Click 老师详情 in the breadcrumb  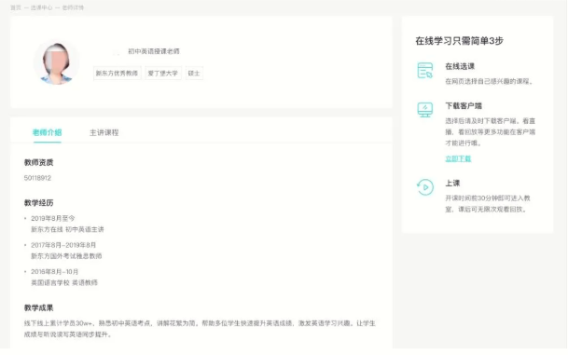(73, 7)
